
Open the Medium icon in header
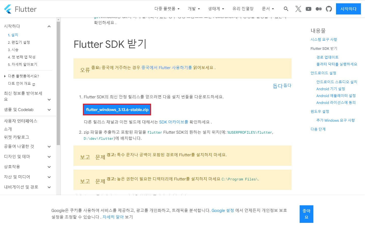(x=319, y=9)
